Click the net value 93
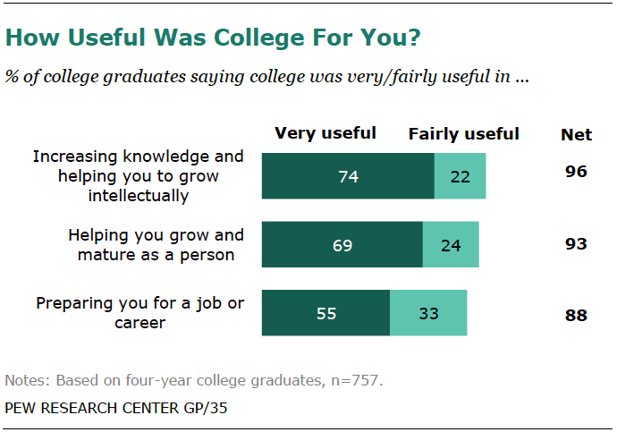Viewport: 617px width, 432px height. tap(576, 243)
